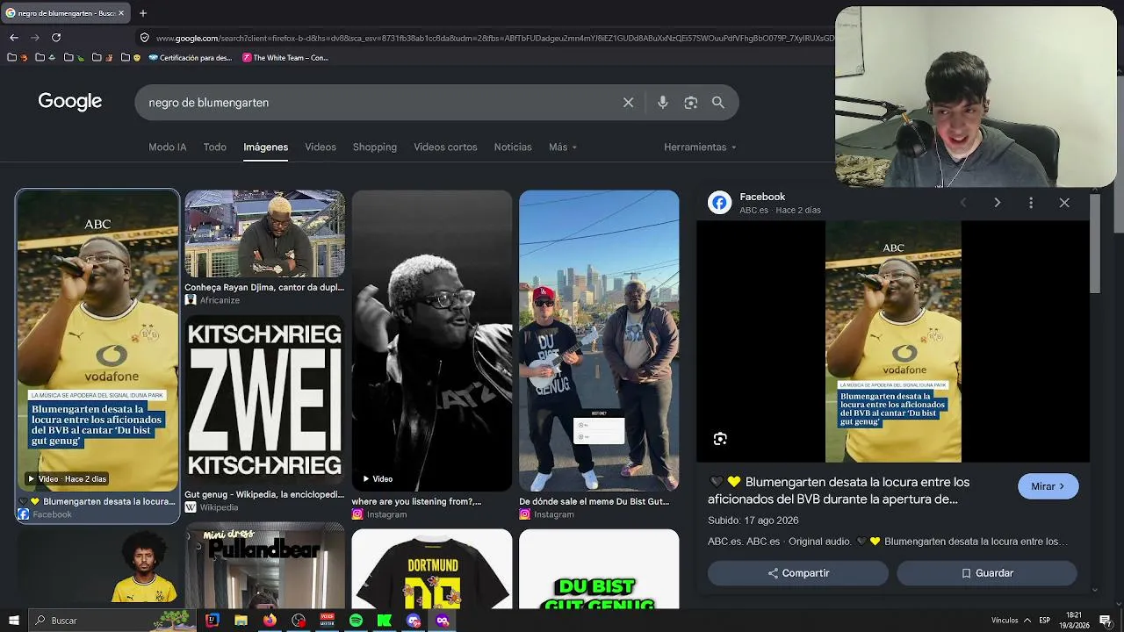Switch to the Modo IA tab
1124x632 pixels.
pyautogui.click(x=168, y=147)
